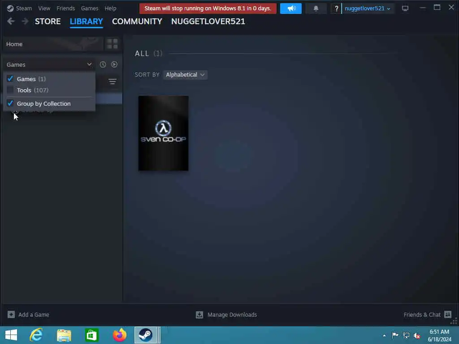Screen dimensions: 459x344
Task: Select the Sven Co-op game cover
Action: tap(163, 133)
